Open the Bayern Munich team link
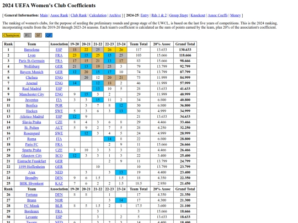This screenshot has height=223, width=298. (31, 72)
